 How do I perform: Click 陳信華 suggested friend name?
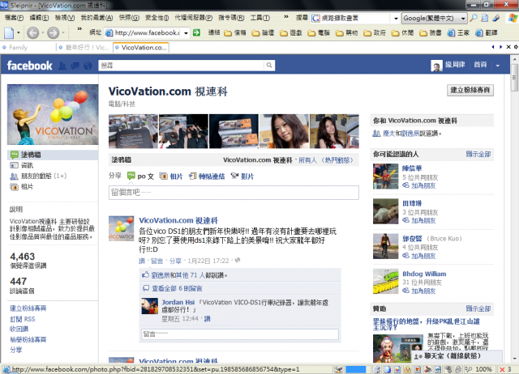coord(412,168)
